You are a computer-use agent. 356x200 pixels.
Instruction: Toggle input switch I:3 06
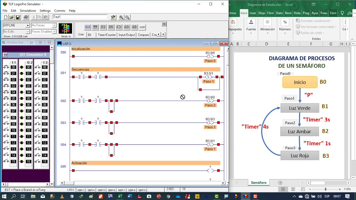pos(38,105)
